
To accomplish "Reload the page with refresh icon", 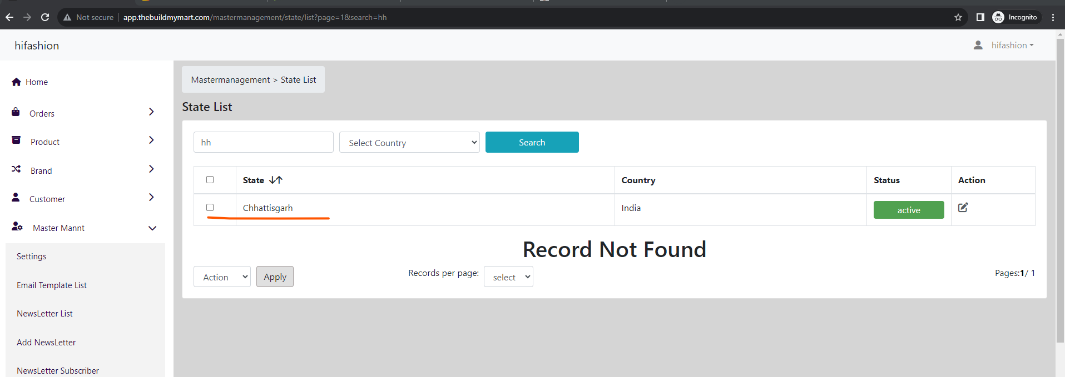I will tap(45, 17).
